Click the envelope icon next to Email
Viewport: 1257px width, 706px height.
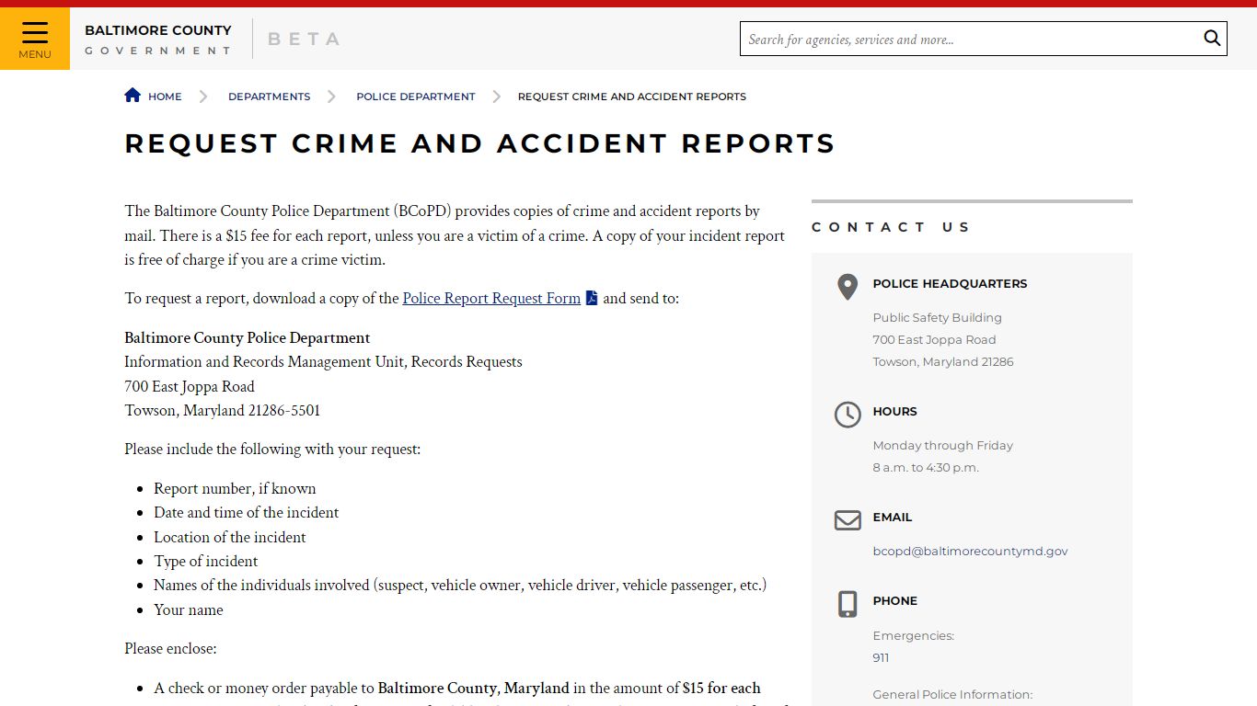tap(848, 520)
